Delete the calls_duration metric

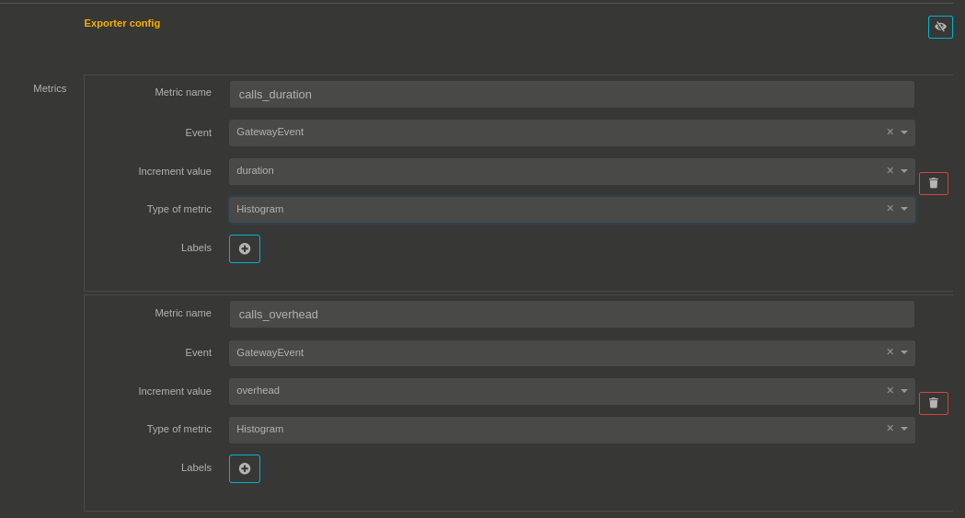click(933, 183)
